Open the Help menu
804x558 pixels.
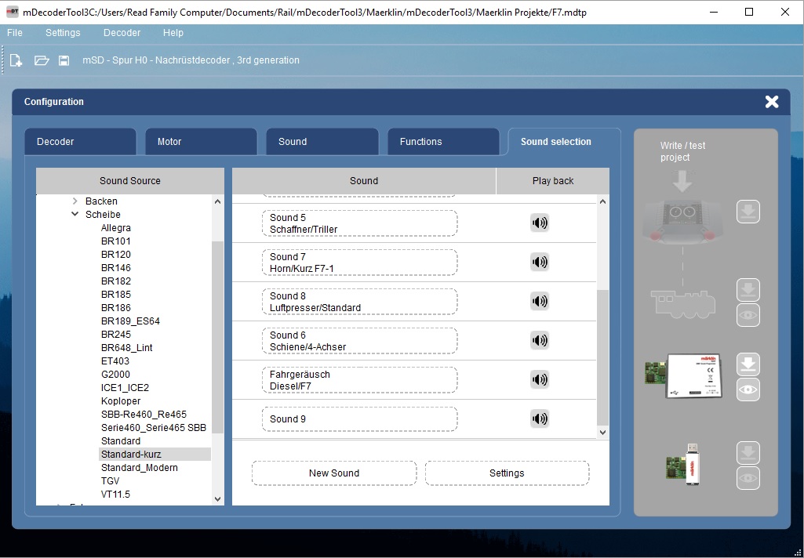coord(173,33)
